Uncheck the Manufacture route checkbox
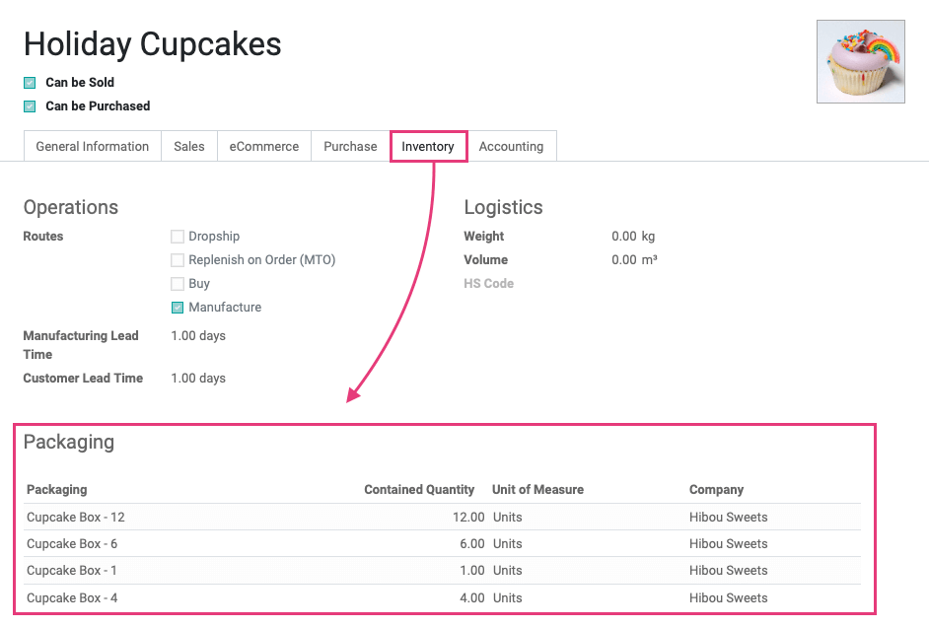The height and width of the screenshot is (628, 929). click(x=178, y=308)
